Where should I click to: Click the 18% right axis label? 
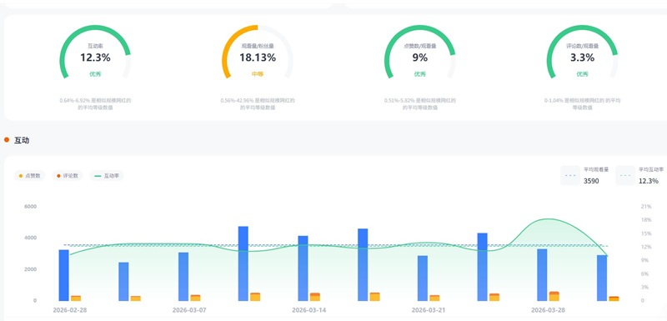pos(645,220)
